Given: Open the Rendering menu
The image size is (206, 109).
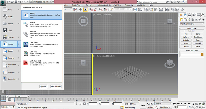Looking at the screenshot, I should click(90, 5).
